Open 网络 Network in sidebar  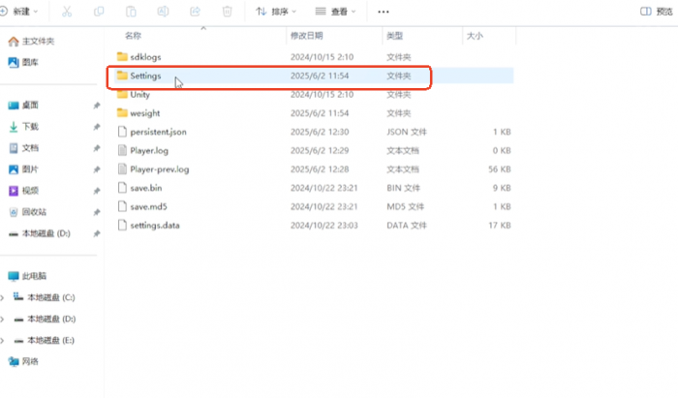24,361
